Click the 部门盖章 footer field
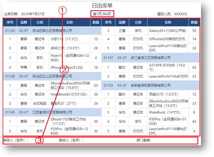The height and width of the screenshot is (157, 214). coord(144,140)
